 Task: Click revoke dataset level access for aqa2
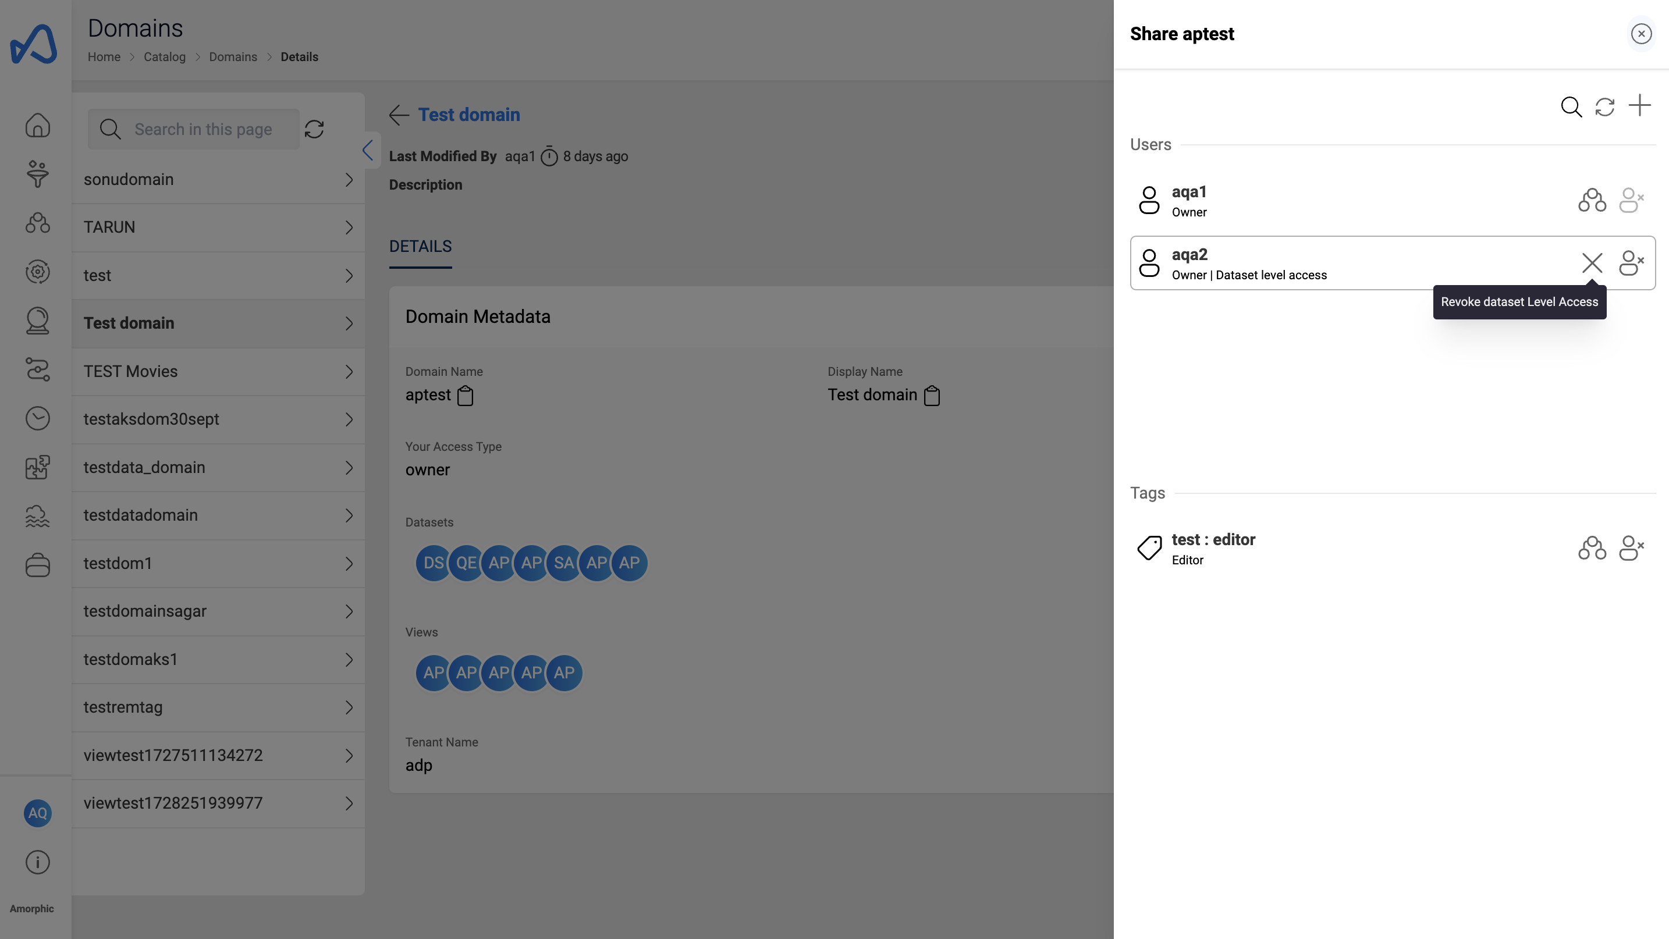1591,262
